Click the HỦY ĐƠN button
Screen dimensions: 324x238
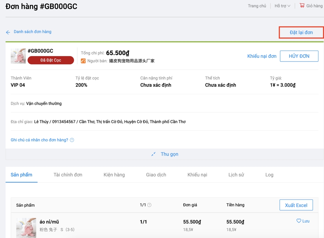[299, 56]
